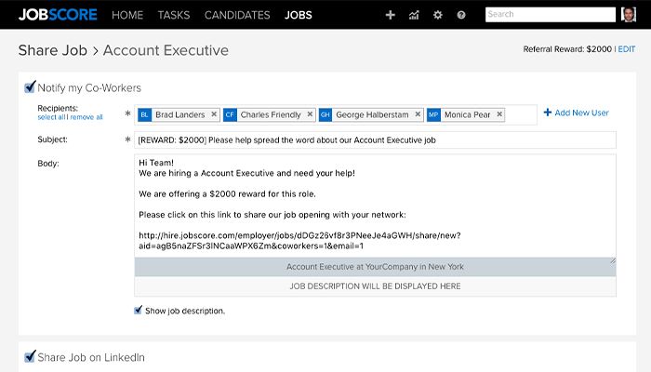Click into the Subject field

[x=375, y=139]
